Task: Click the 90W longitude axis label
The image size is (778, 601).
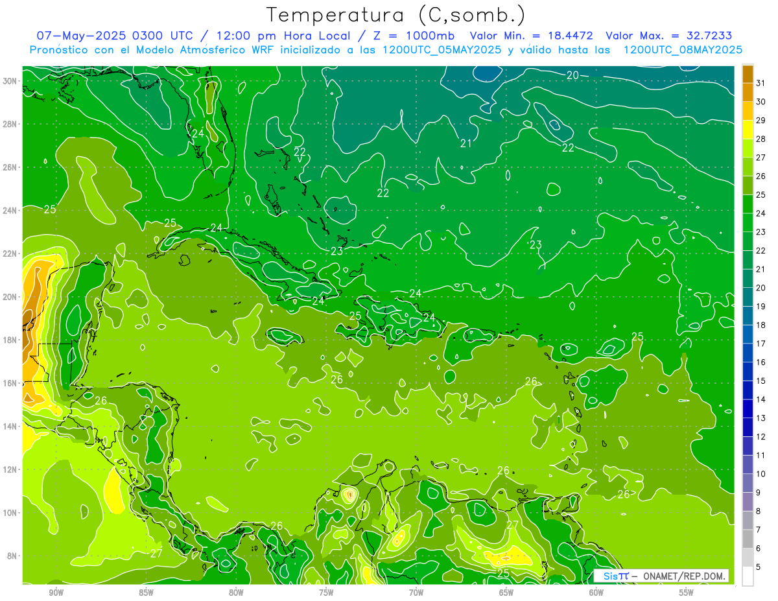Action: coord(56,593)
